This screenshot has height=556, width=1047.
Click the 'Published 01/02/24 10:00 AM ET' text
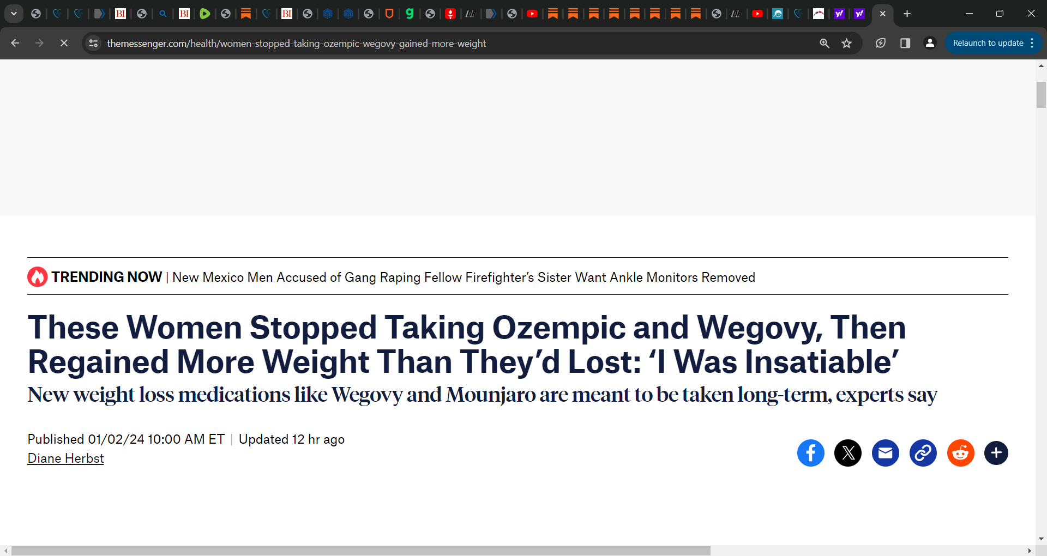(x=126, y=439)
